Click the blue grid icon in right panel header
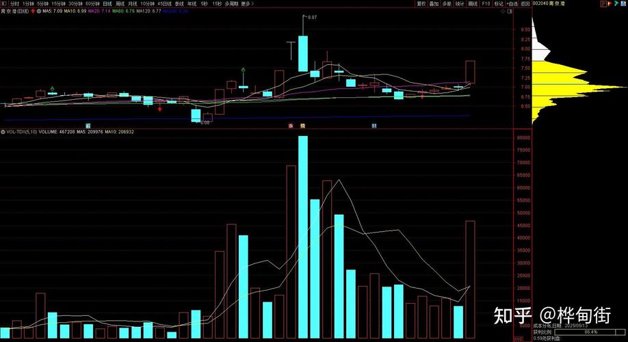 pos(623,3)
